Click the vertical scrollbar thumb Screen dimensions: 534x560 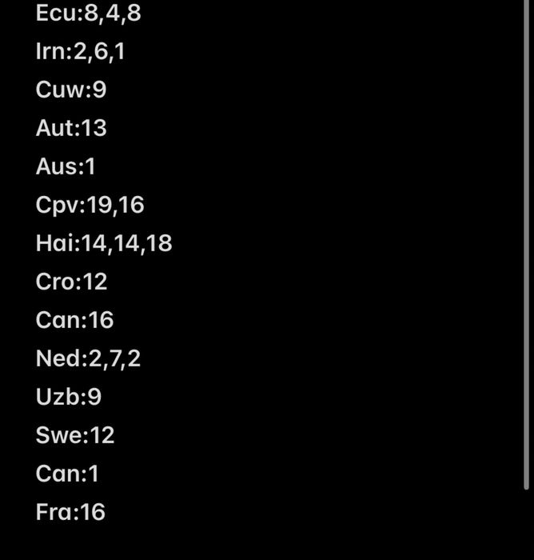[x=526, y=244]
